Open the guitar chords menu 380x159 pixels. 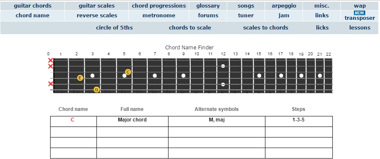[x=33, y=6]
